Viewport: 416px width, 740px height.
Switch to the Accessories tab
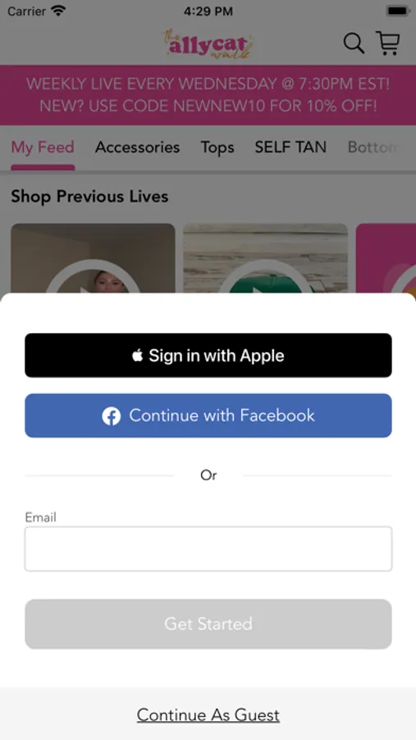[138, 147]
